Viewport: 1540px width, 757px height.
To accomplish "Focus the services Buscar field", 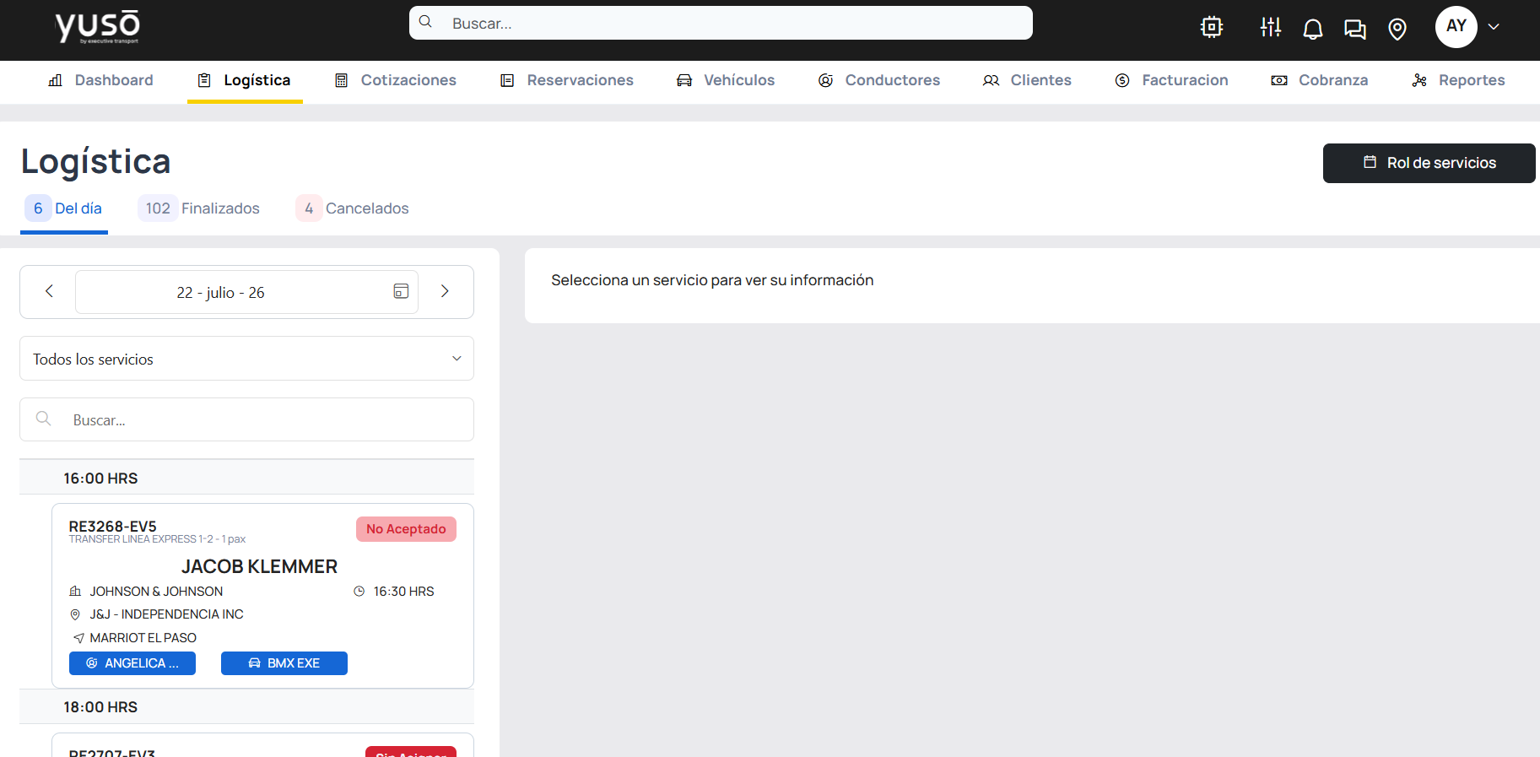I will click(x=246, y=419).
